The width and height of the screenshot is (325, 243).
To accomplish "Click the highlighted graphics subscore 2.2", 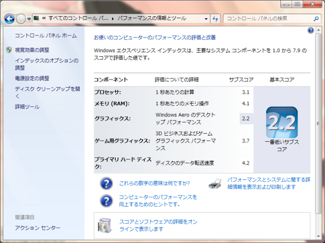I will coord(246,118).
